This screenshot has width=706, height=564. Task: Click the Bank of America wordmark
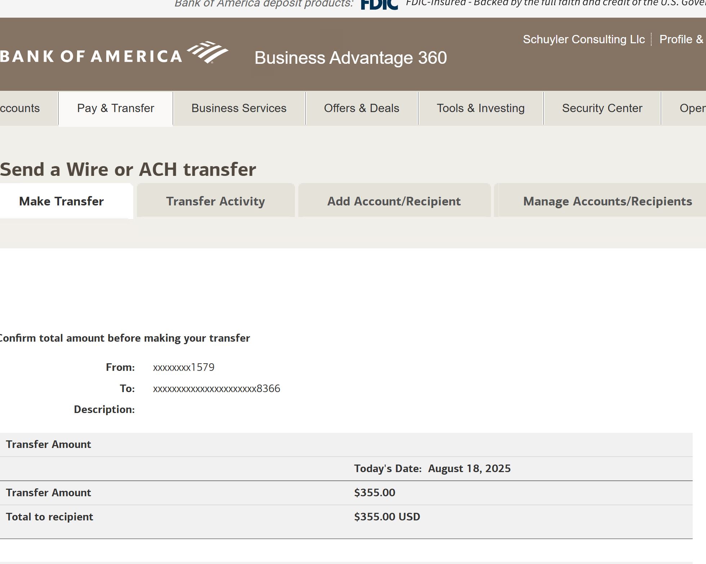[91, 57]
